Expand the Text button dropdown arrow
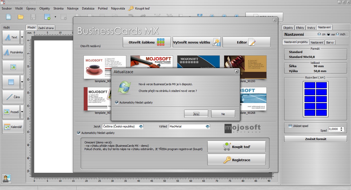Image resolution: width=351 pixels, height=190 pixels. coord(22,37)
